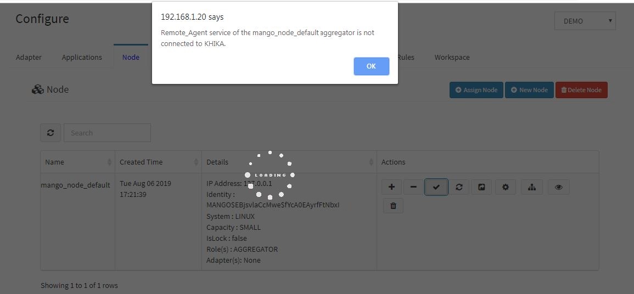Click the Assign Node button
This screenshot has height=294, width=634.
click(x=476, y=90)
